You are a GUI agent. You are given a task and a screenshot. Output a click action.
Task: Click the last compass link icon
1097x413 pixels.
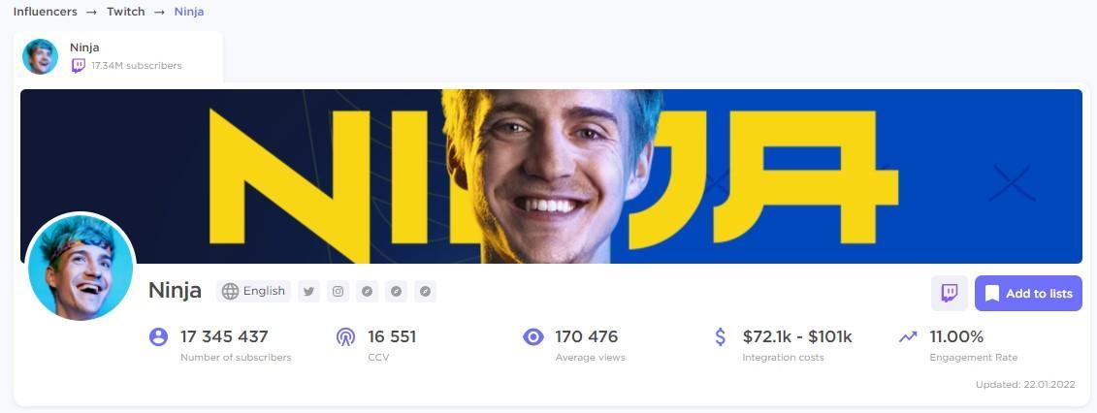click(425, 292)
